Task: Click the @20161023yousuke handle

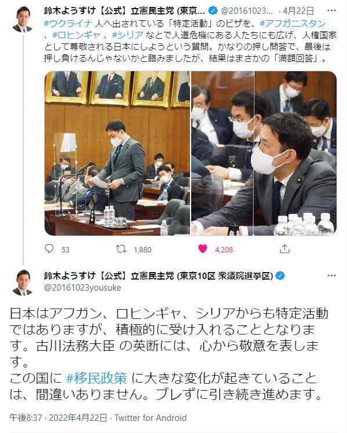Action: 82,288
